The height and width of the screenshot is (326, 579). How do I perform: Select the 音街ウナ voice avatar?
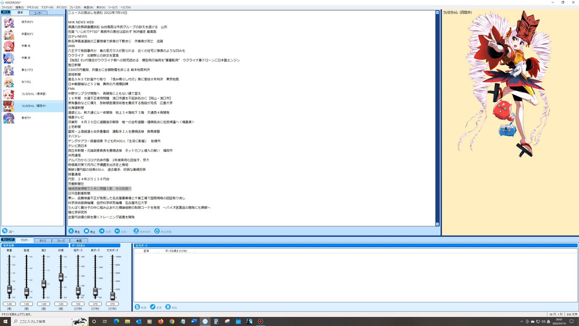coord(8,118)
